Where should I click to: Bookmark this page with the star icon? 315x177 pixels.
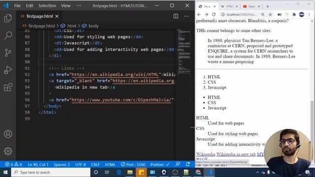click(270, 14)
